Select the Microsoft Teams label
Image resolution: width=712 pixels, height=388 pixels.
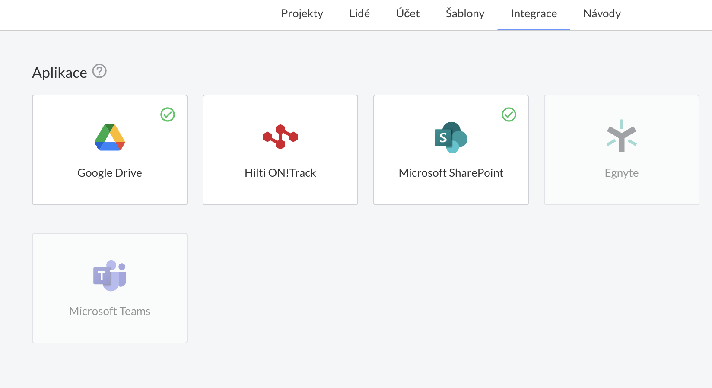coord(110,311)
